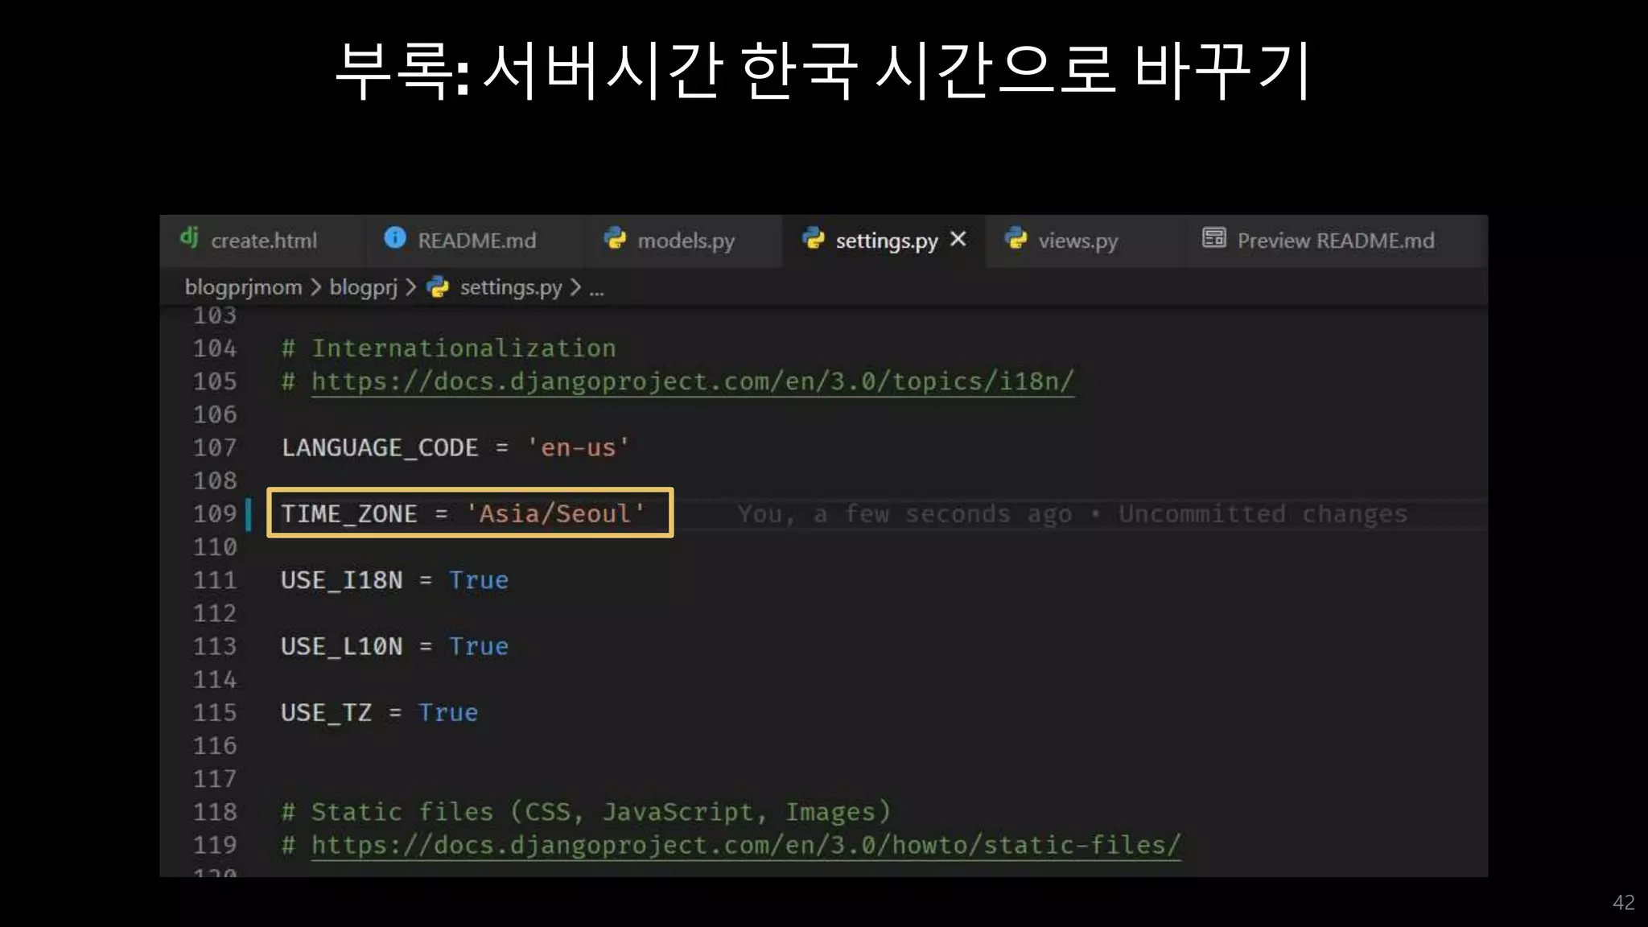Click line number 111 in the gutter
The height and width of the screenshot is (927, 1648).
pyautogui.click(x=215, y=580)
